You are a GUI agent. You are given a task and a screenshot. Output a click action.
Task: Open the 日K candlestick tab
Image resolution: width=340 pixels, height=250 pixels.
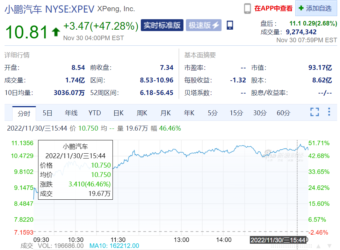pos(118,113)
